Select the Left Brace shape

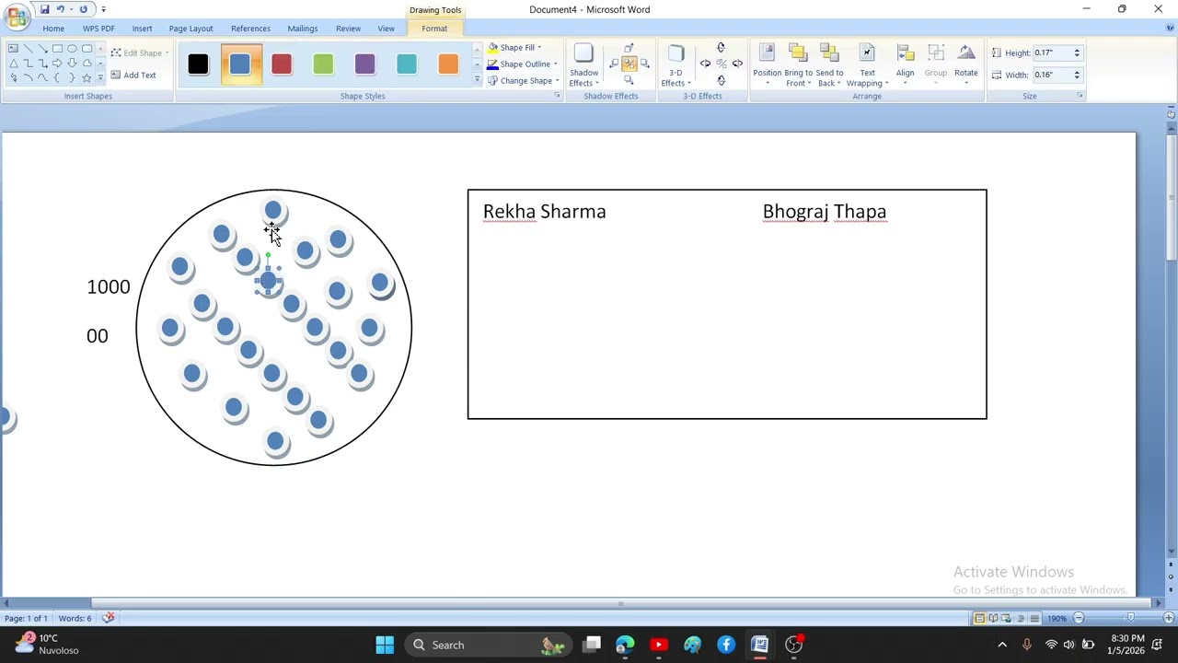(57, 78)
